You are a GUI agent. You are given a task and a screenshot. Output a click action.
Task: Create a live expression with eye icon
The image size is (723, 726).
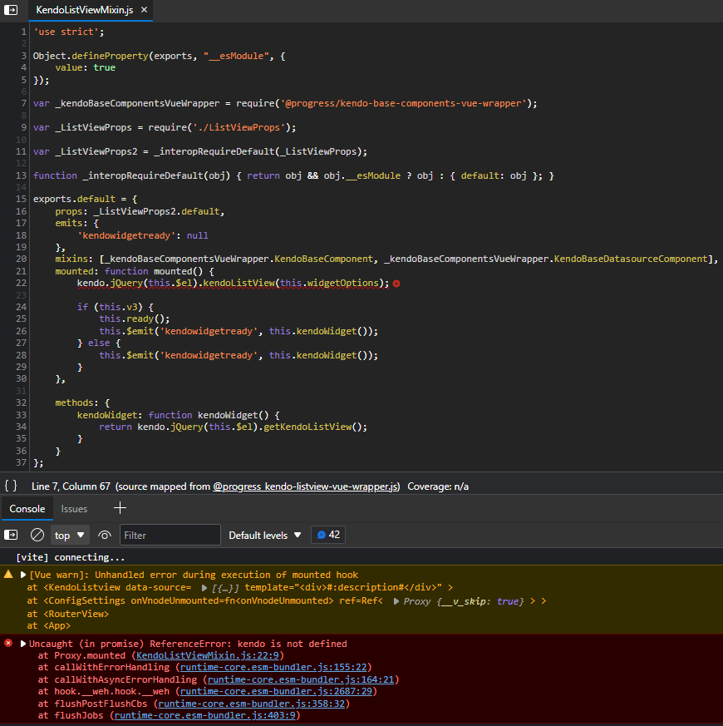105,535
